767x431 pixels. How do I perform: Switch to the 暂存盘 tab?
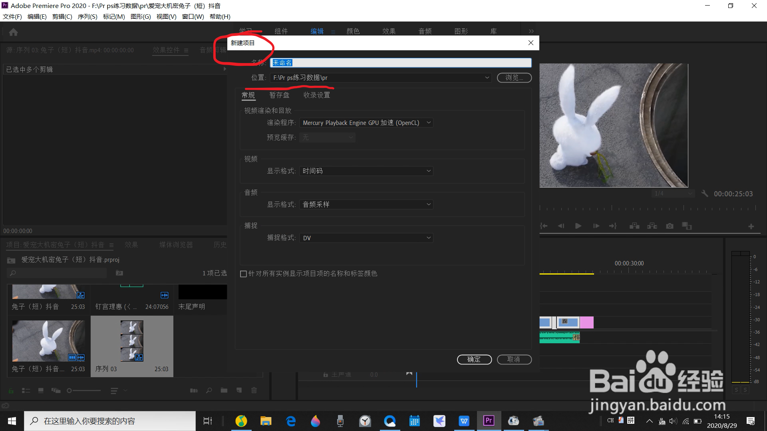tap(279, 95)
